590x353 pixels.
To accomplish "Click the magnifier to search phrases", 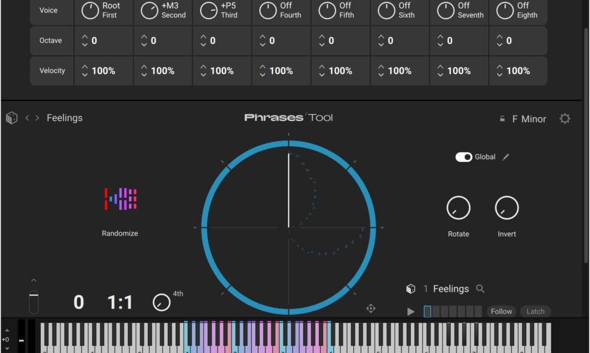I will point(481,289).
